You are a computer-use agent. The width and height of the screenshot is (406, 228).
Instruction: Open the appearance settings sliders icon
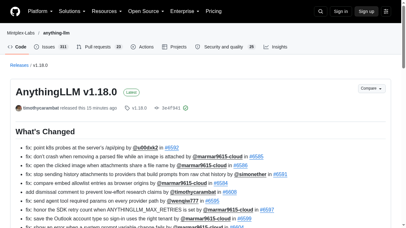tap(386, 11)
